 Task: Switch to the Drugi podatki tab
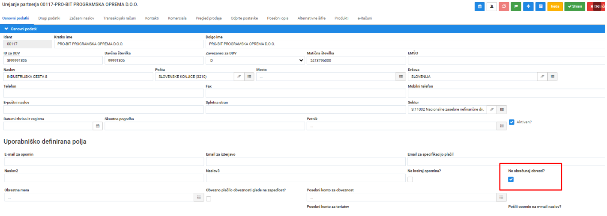tap(49, 18)
